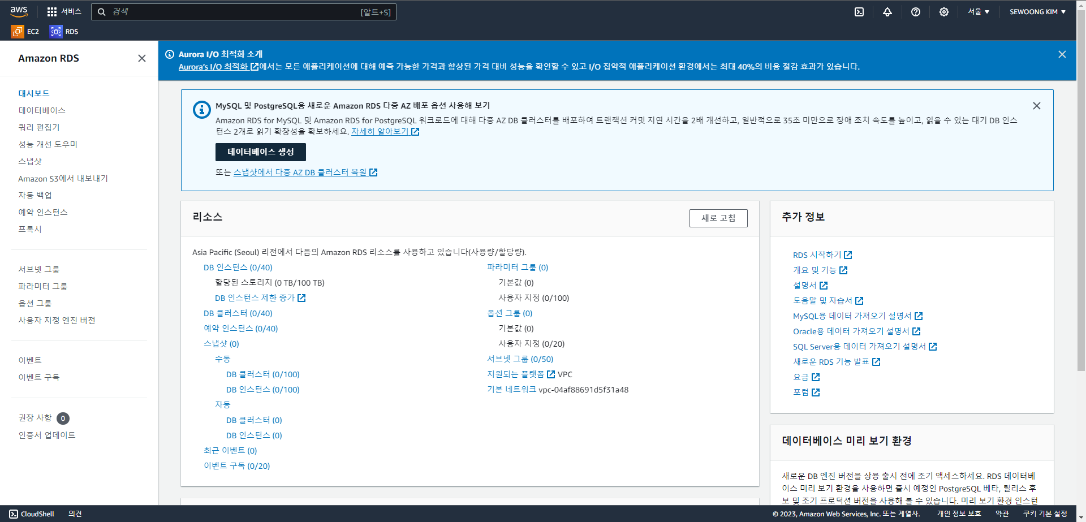Open DB 클러스터 (0/40) link
Screen dimensions: 1086x522
pyautogui.click(x=238, y=313)
